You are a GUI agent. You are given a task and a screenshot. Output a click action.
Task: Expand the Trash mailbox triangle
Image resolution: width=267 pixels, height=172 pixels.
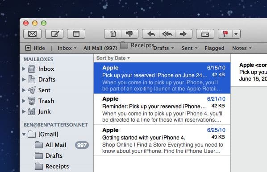[24, 101]
